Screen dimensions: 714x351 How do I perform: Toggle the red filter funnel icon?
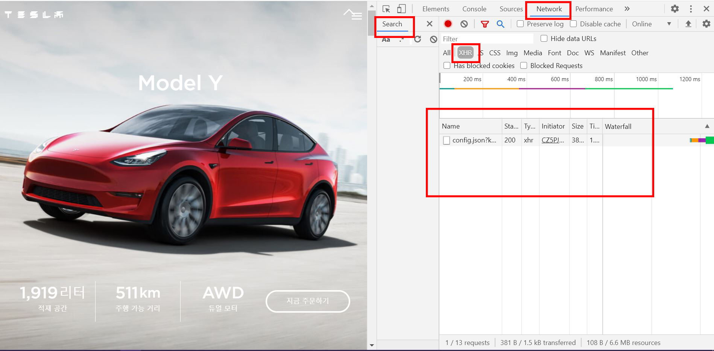(485, 24)
